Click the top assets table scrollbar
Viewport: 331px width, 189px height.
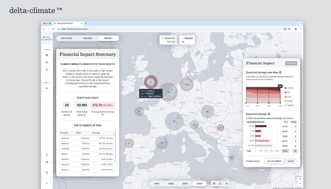pos(115,146)
